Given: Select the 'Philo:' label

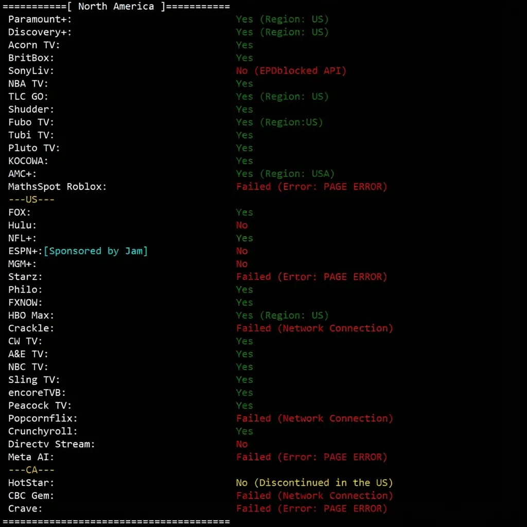Looking at the screenshot, I should [25, 290].
